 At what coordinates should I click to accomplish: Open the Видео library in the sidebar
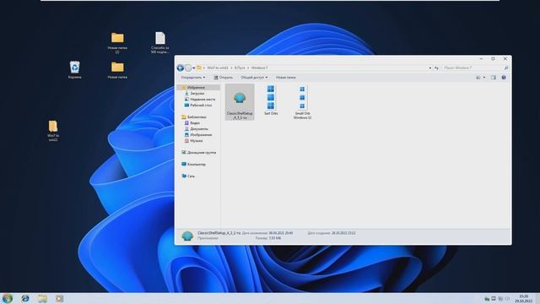(x=192, y=123)
